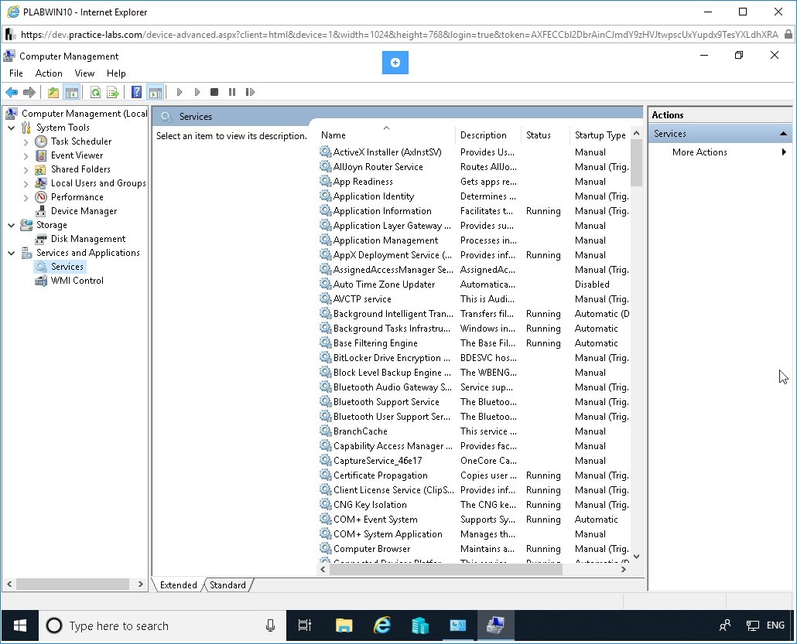Viewport: 797px width, 644px height.
Task: Expand the Shared Folders node
Action: (x=26, y=169)
